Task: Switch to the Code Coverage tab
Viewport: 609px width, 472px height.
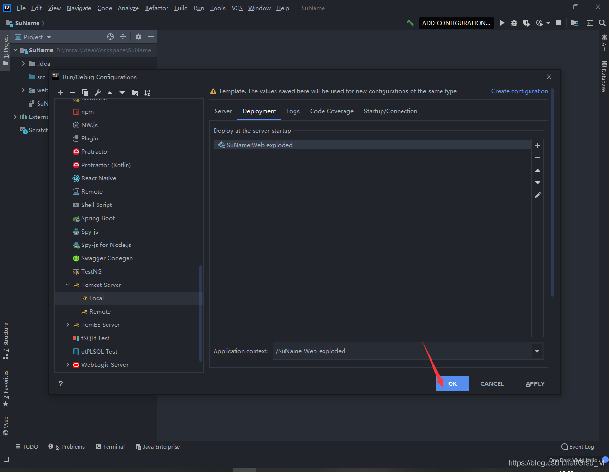Action: (x=332, y=111)
